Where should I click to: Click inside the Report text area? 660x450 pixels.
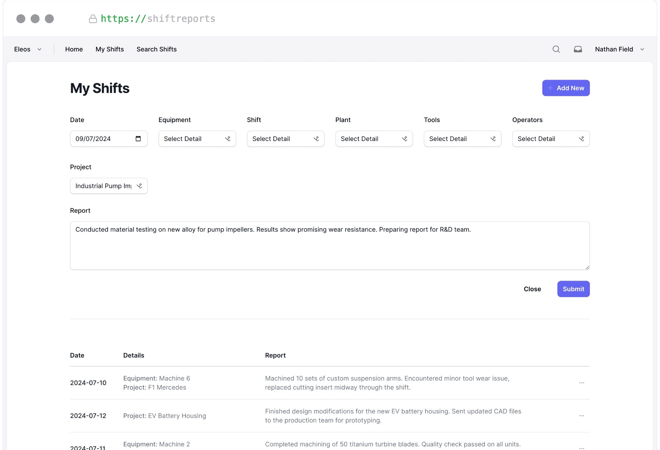click(x=329, y=245)
